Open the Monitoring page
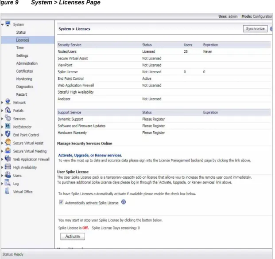This screenshot has width=275, height=259. [x=24, y=79]
